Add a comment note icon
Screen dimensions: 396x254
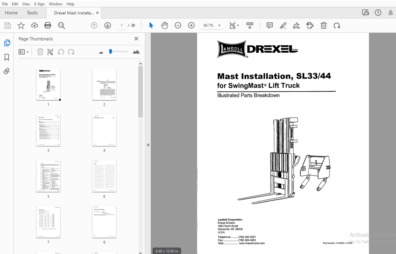pos(270,26)
